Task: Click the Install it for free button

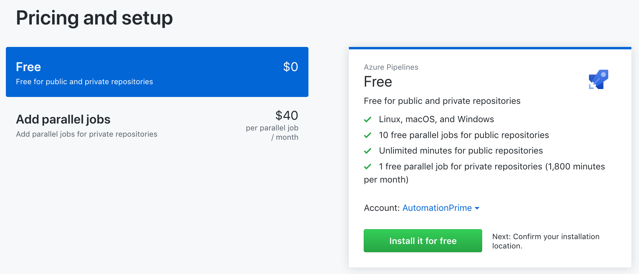Action: coord(423,241)
